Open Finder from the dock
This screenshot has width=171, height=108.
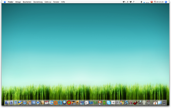click(x=7, y=102)
